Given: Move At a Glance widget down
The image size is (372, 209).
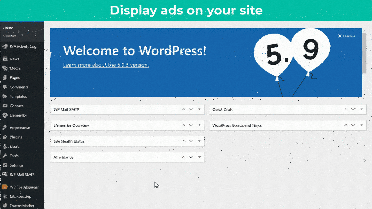Looking at the screenshot, I should pos(191,157).
